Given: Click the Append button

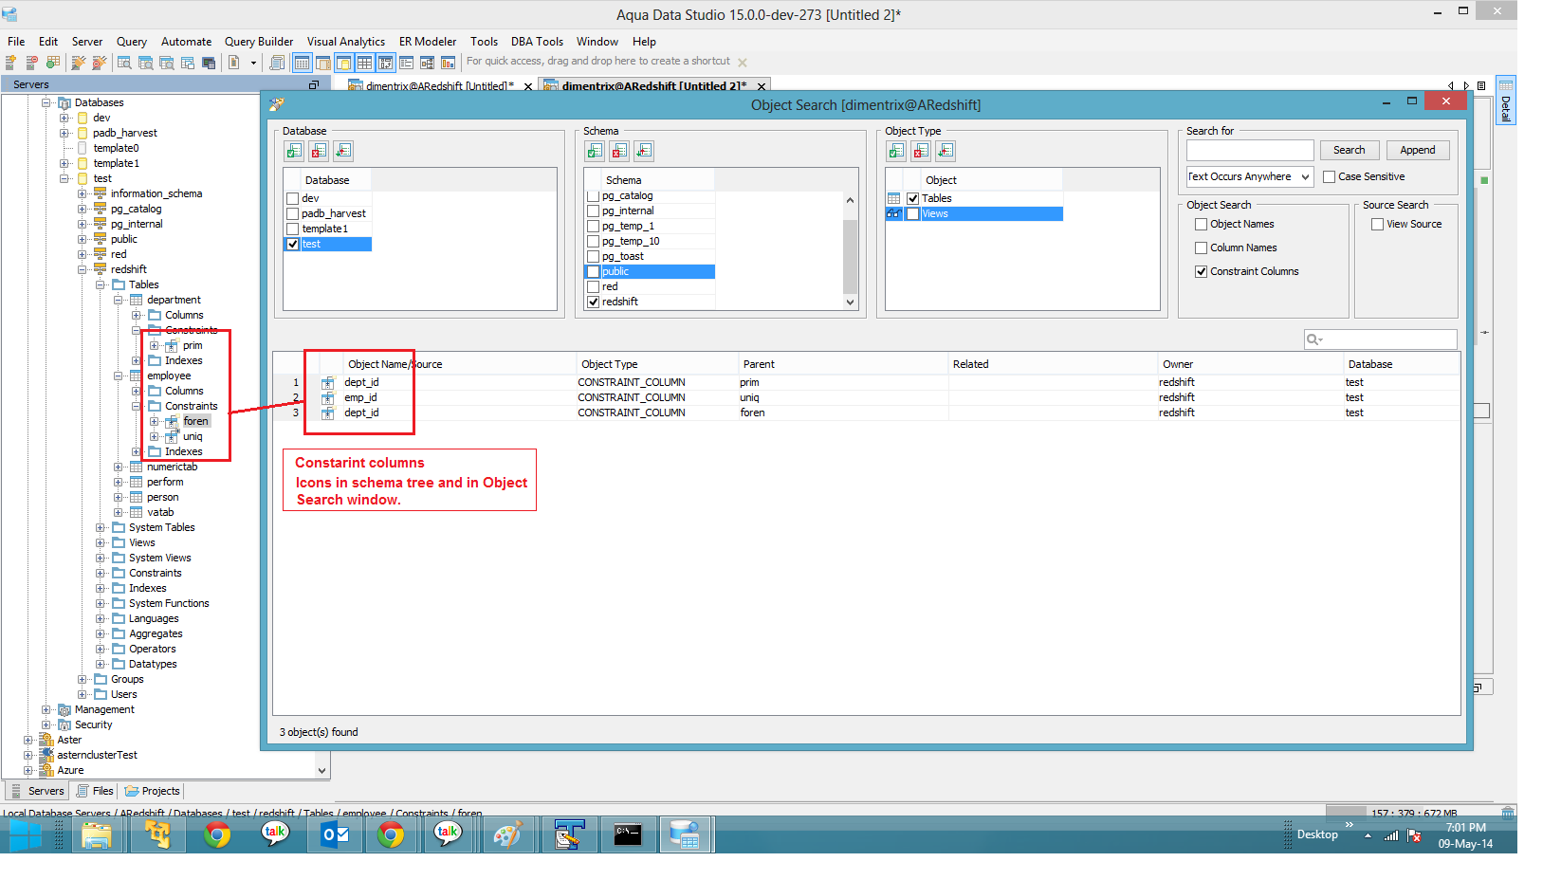Looking at the screenshot, I should (1417, 150).
